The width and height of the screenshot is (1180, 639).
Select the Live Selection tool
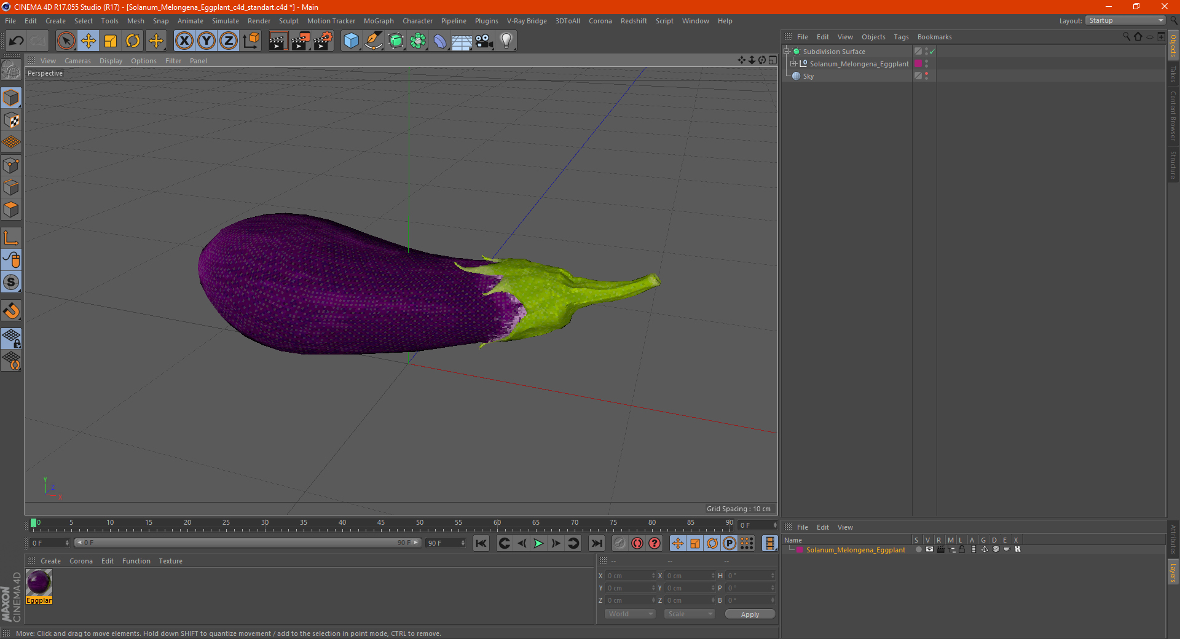coord(66,41)
